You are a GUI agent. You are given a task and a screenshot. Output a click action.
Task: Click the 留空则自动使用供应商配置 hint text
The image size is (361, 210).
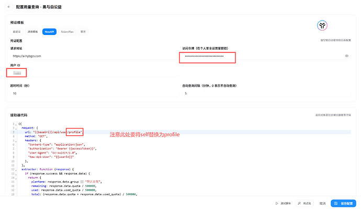(336, 40)
